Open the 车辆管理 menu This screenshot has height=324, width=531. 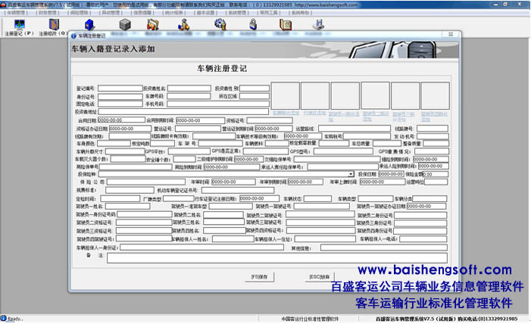click(16, 13)
